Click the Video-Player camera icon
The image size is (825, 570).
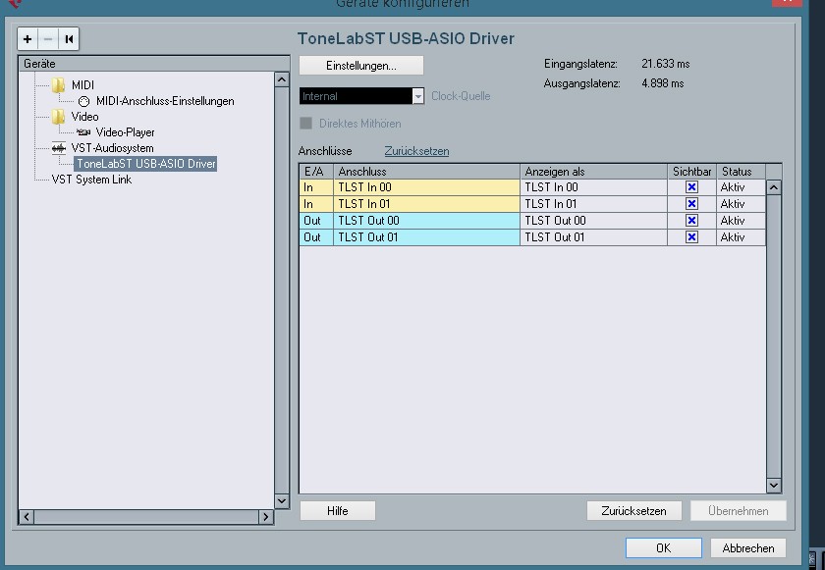click(83, 131)
